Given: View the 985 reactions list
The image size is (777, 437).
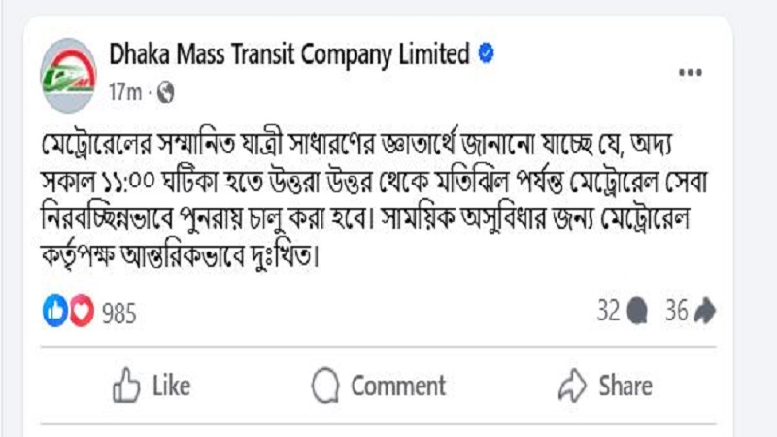Looking at the screenshot, I should coord(119,312).
